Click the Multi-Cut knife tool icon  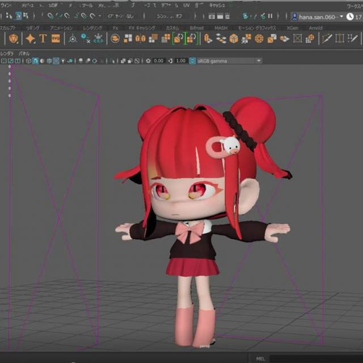click(x=327, y=39)
